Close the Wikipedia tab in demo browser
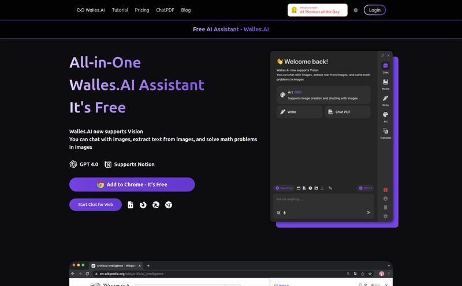 click(x=140, y=266)
